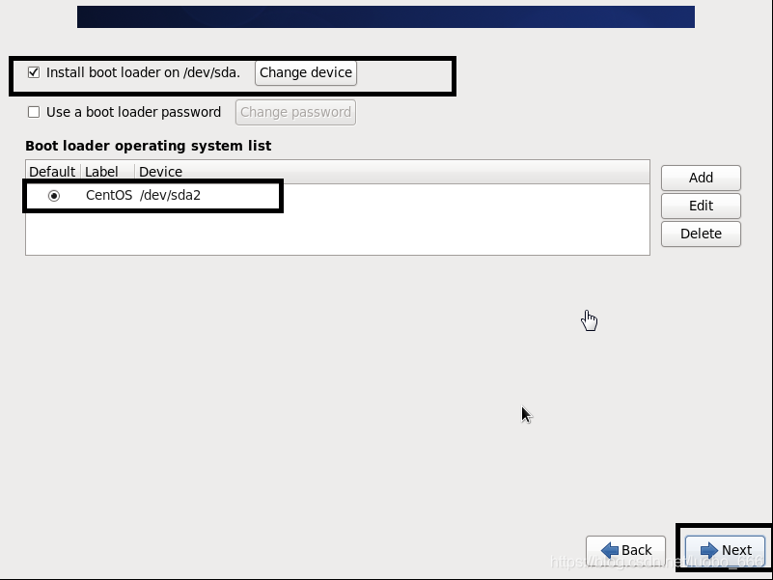Edit the selected operating system entry
This screenshot has height=580, width=773.
(701, 206)
